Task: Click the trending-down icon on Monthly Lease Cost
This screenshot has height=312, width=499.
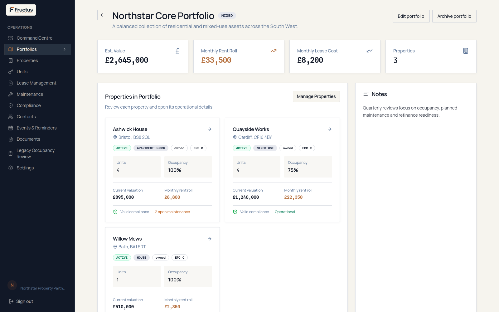Action: (370, 51)
